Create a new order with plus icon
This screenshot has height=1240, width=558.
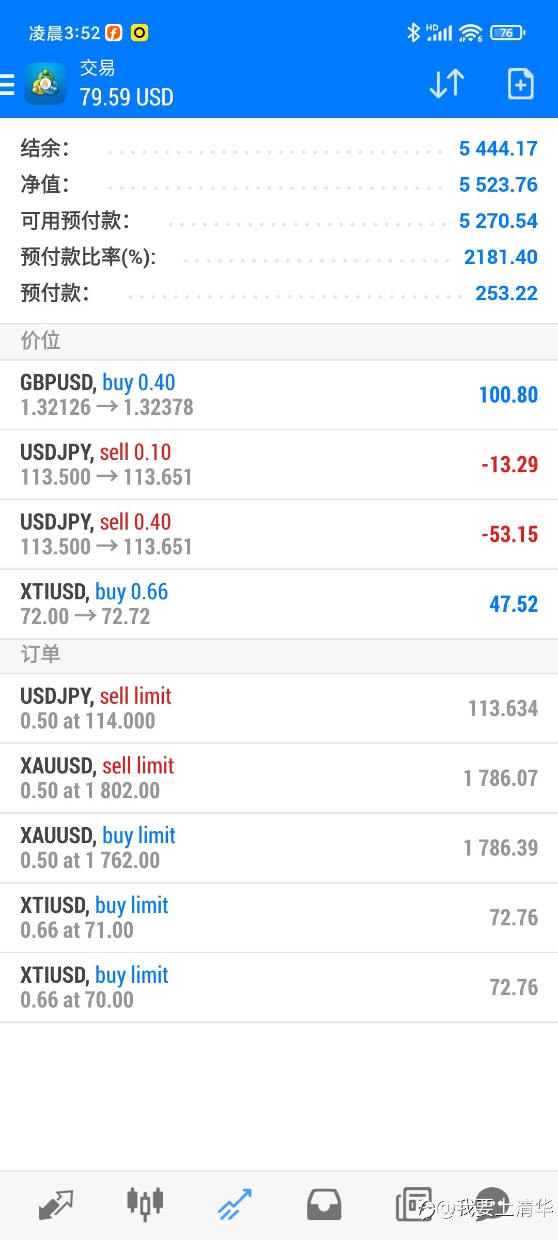click(520, 83)
